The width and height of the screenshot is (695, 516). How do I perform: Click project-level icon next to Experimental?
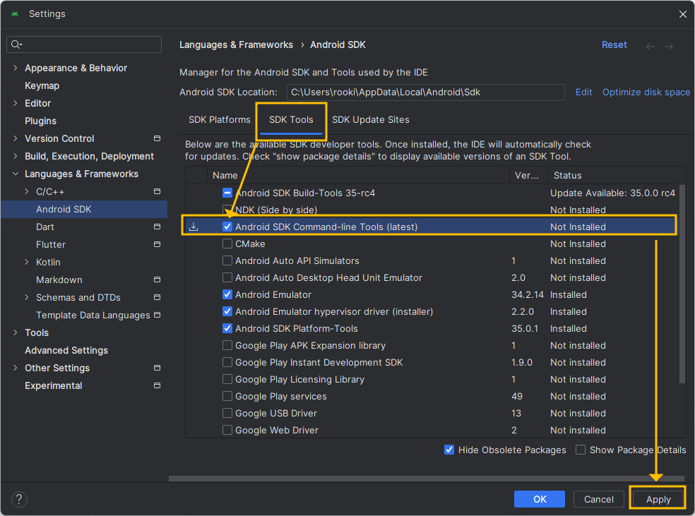[157, 385]
